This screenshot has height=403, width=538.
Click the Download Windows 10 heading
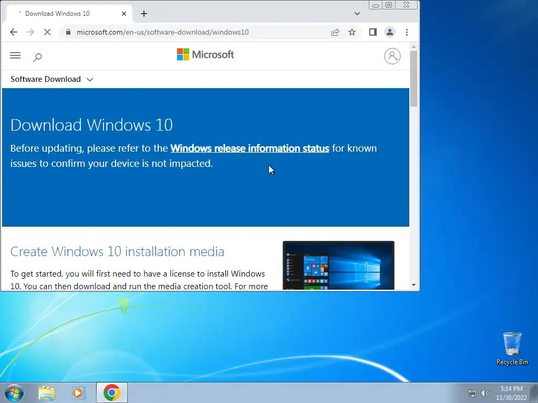(91, 125)
